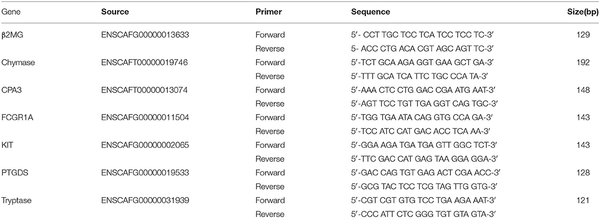Click the Tryptase size value 121
This screenshot has height=218, width=600.
click(x=592, y=202)
